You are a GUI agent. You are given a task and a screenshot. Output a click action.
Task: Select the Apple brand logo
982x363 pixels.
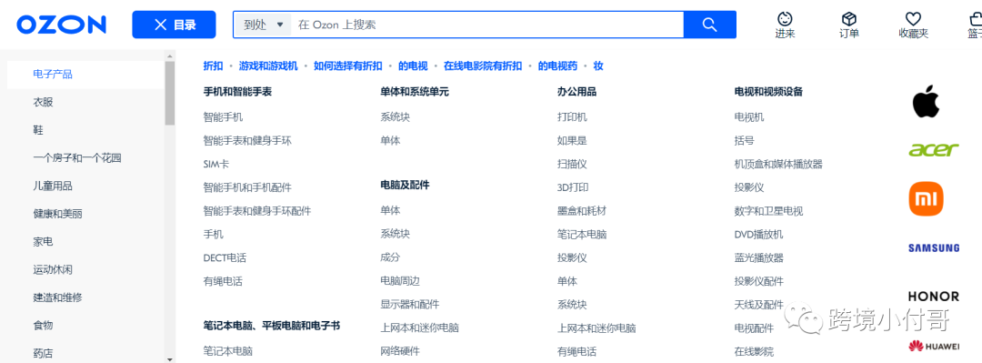coord(927,102)
